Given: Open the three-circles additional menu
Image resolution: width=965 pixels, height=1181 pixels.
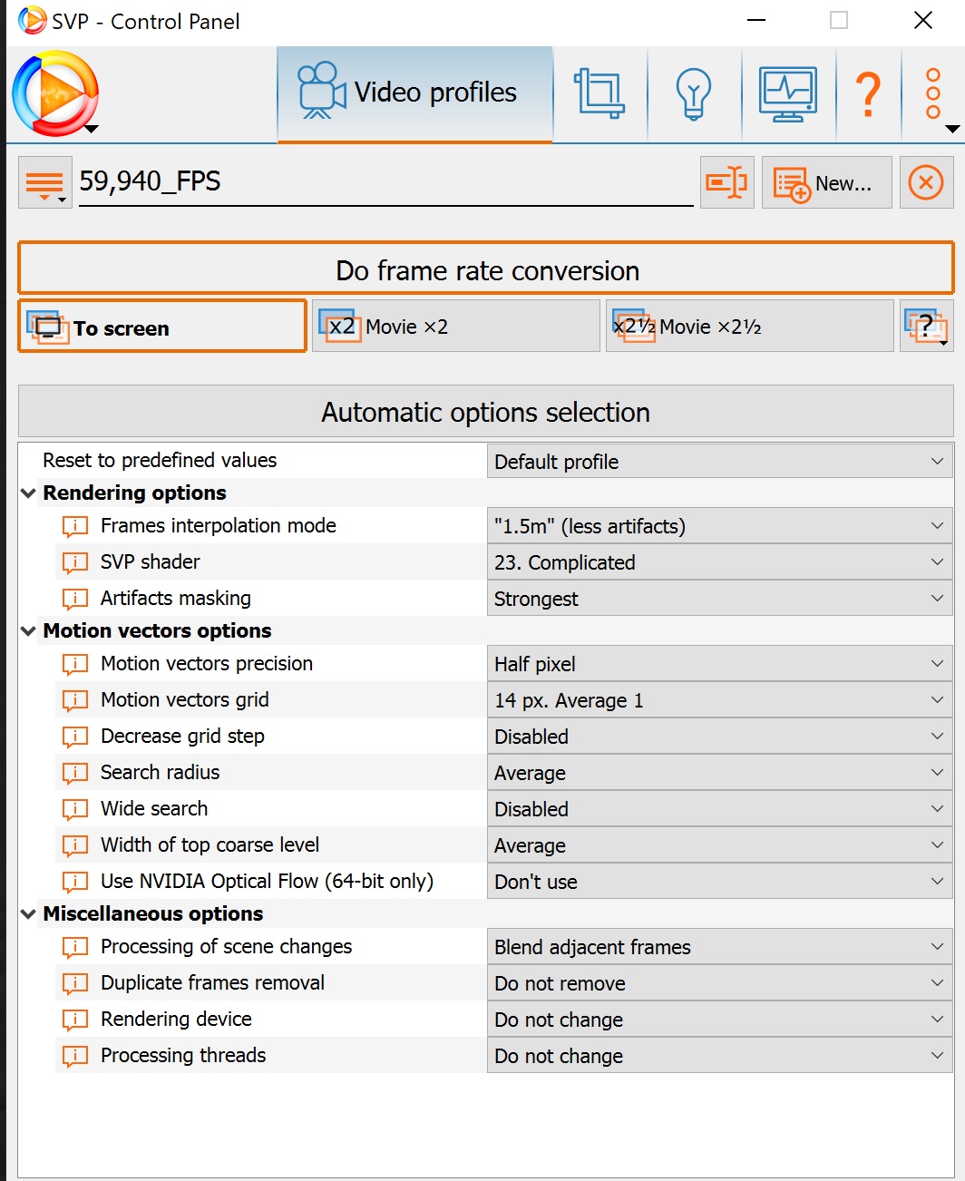Looking at the screenshot, I should 933,93.
